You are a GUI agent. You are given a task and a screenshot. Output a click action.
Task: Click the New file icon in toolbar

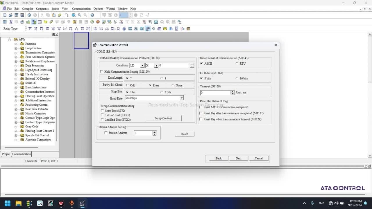(x=5, y=15)
